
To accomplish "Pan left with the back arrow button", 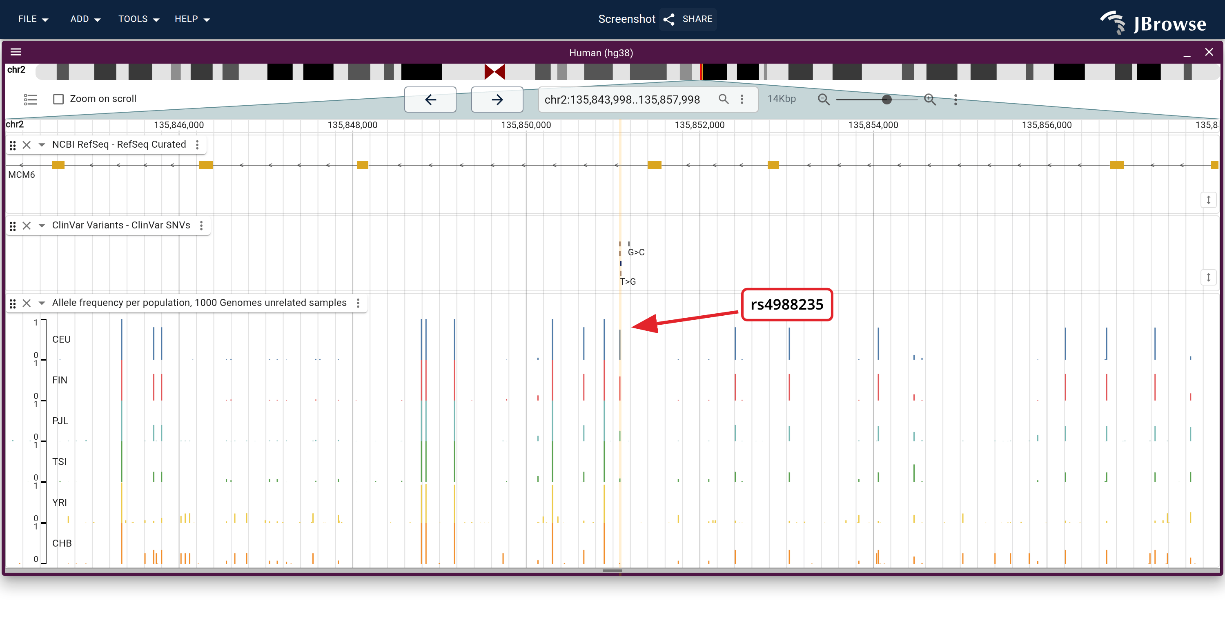I will tap(430, 99).
